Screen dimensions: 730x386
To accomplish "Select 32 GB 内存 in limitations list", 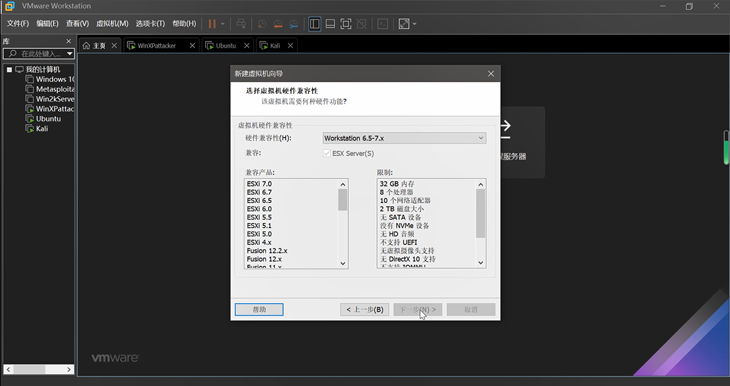I will click(396, 184).
